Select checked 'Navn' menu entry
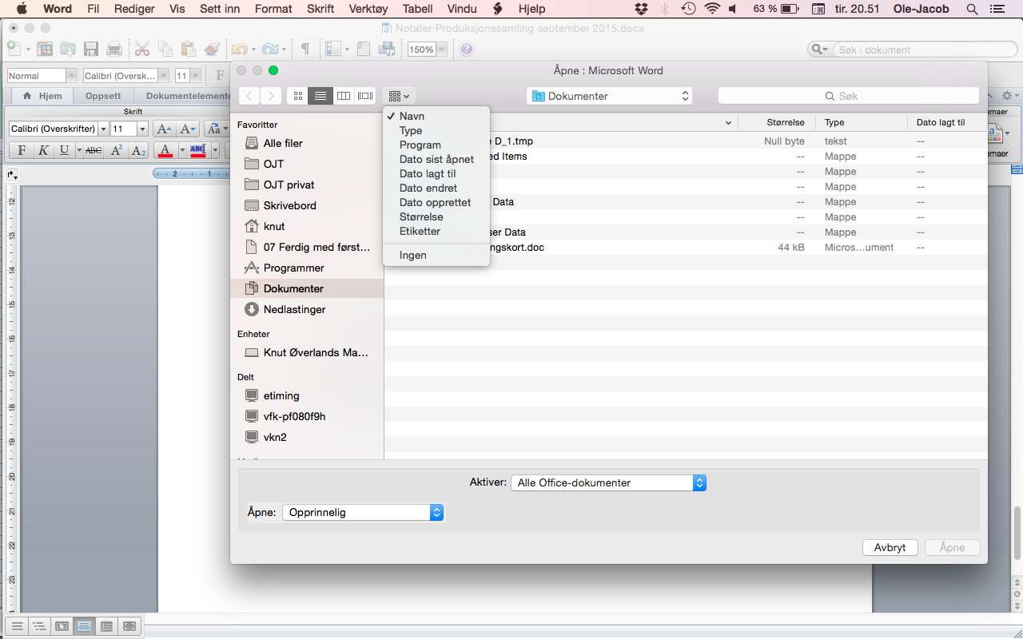Viewport: 1023px width, 639px height. pyautogui.click(x=436, y=116)
